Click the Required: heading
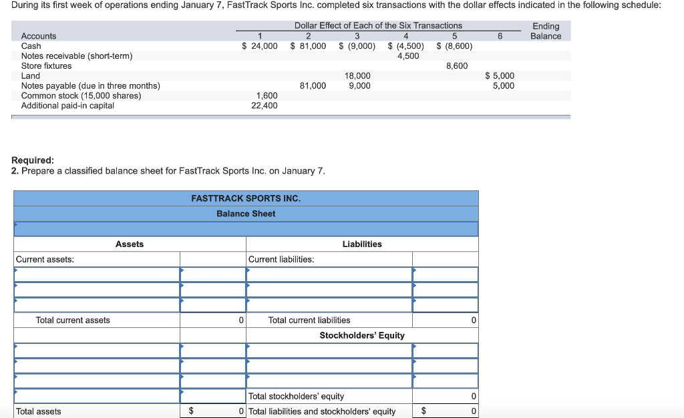The width and height of the screenshot is (684, 418). 33,160
